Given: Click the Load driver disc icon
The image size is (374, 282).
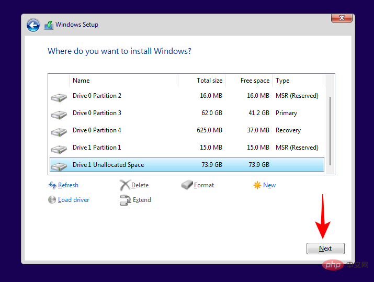Looking at the screenshot, I should coord(52,199).
